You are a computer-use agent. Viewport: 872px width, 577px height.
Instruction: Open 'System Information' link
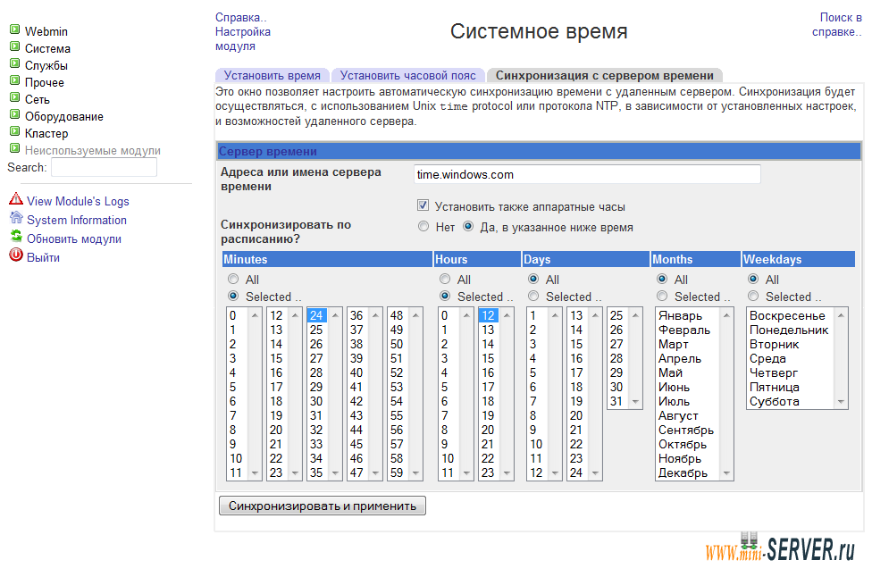pyautogui.click(x=77, y=220)
